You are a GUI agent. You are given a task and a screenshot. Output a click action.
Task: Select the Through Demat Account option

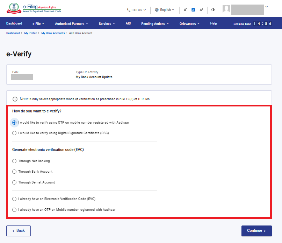pos(14,182)
